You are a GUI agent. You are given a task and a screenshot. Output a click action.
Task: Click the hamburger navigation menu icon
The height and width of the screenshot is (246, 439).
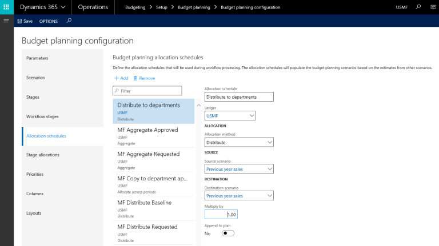(x=6, y=21)
